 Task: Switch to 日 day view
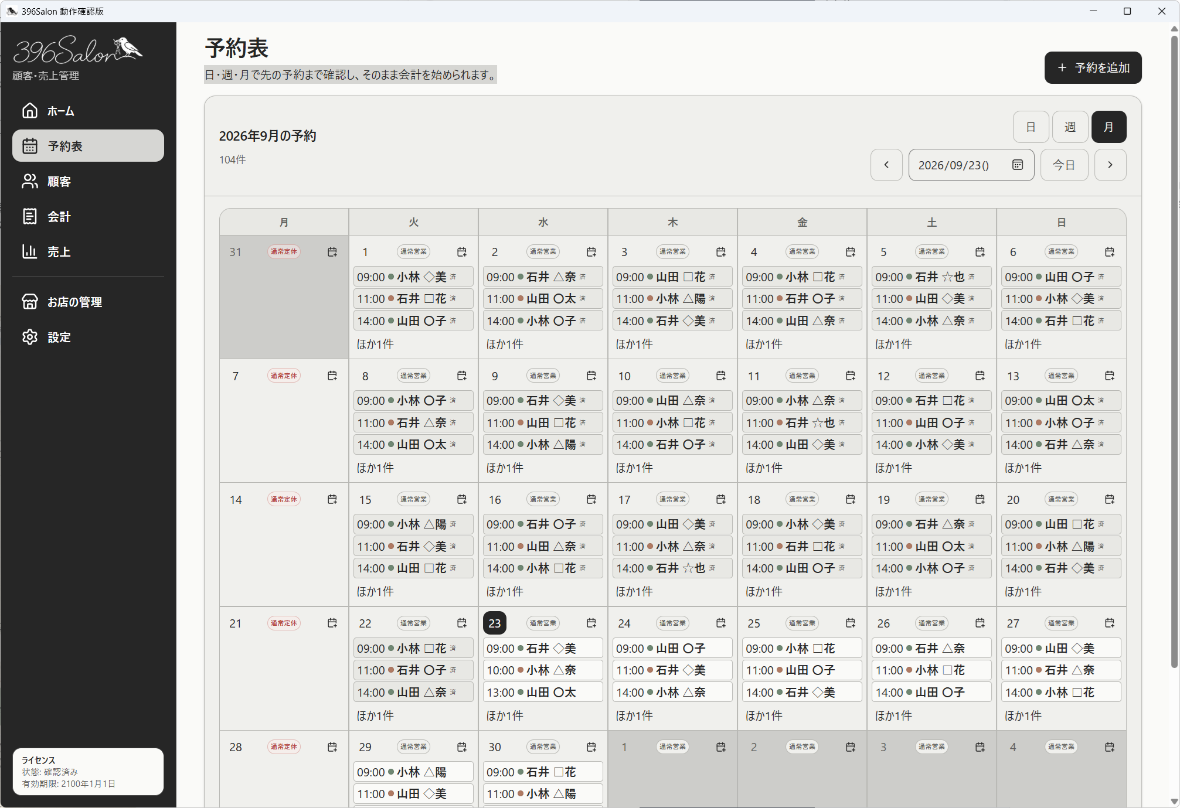(x=1031, y=127)
